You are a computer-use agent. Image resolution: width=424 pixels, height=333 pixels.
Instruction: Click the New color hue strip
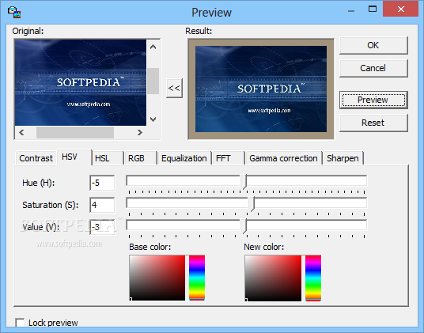click(313, 278)
